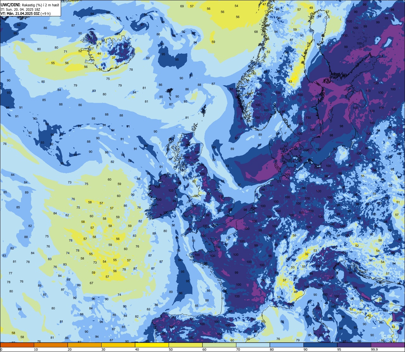Click the '10' tick label on the color bar

pyautogui.click(x=36, y=349)
